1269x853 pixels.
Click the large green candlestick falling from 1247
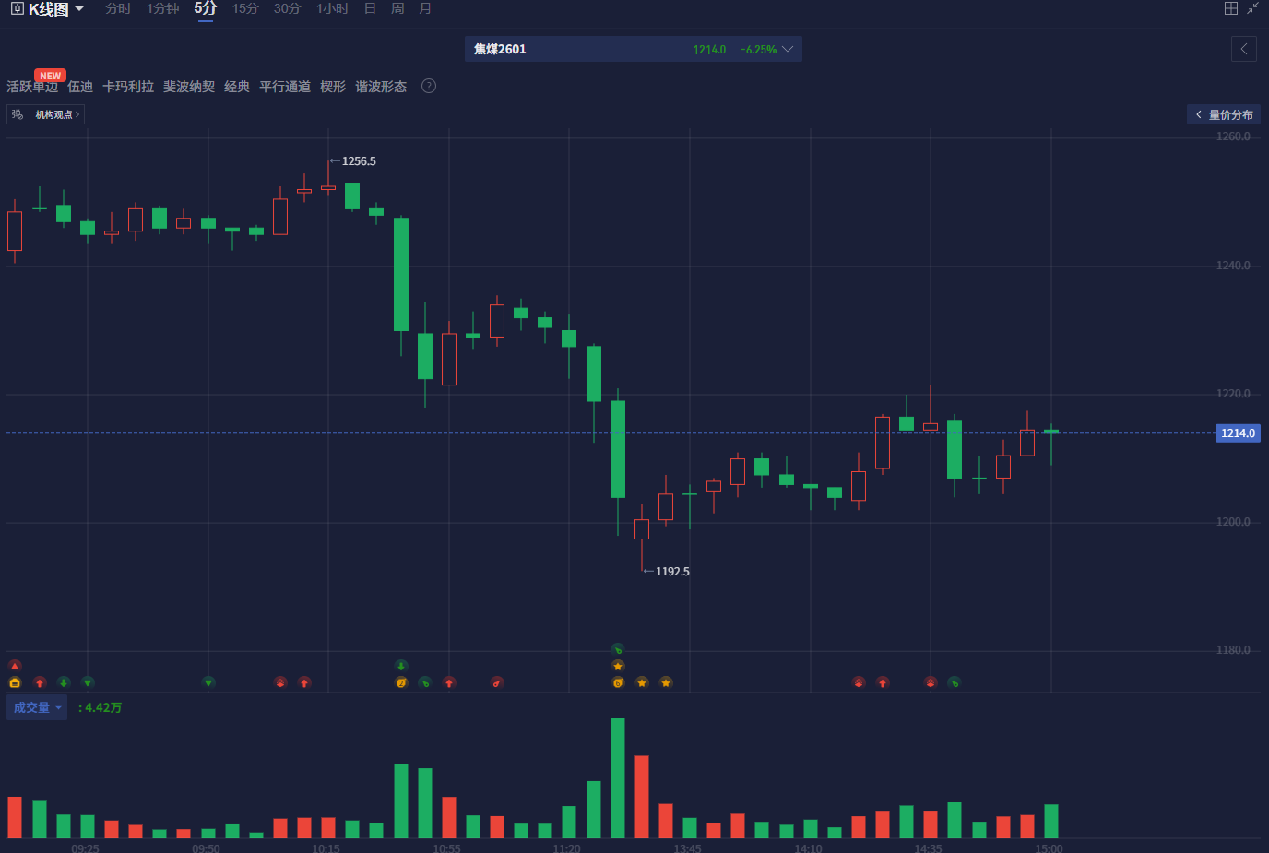pos(401,274)
